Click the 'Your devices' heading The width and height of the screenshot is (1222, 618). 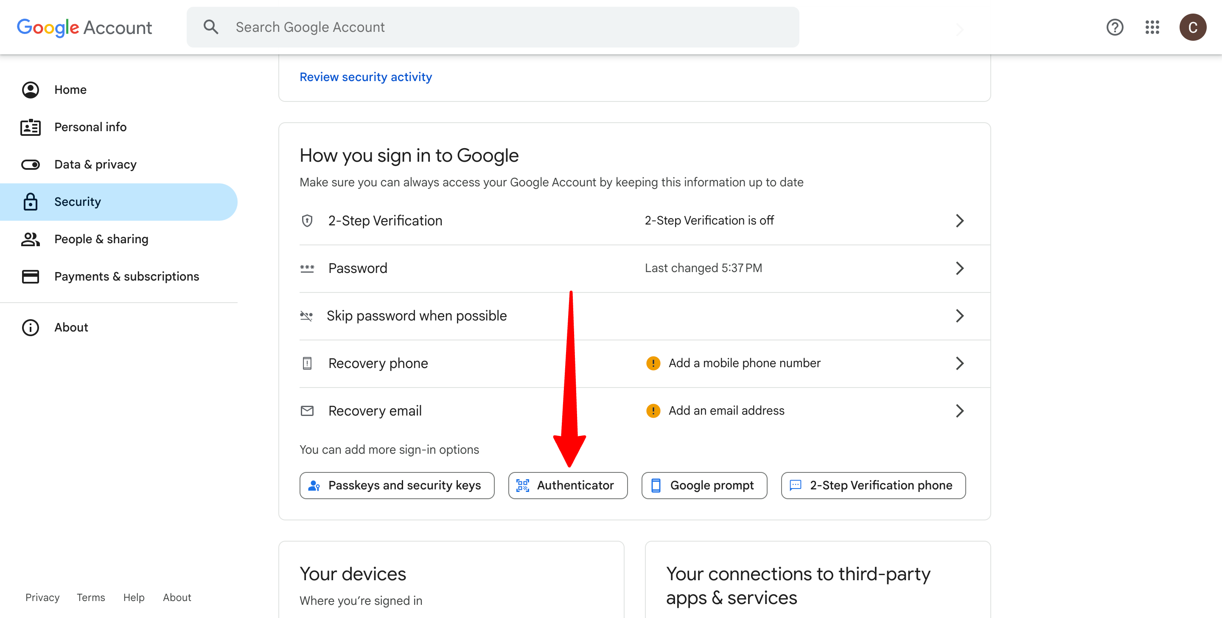(353, 574)
